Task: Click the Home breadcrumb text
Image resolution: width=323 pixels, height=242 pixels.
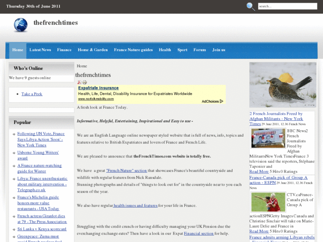Action: pos(82,66)
